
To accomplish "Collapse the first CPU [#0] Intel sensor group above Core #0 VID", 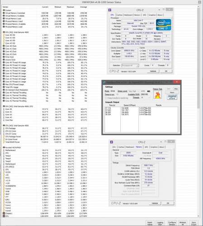I will [4, 32].
